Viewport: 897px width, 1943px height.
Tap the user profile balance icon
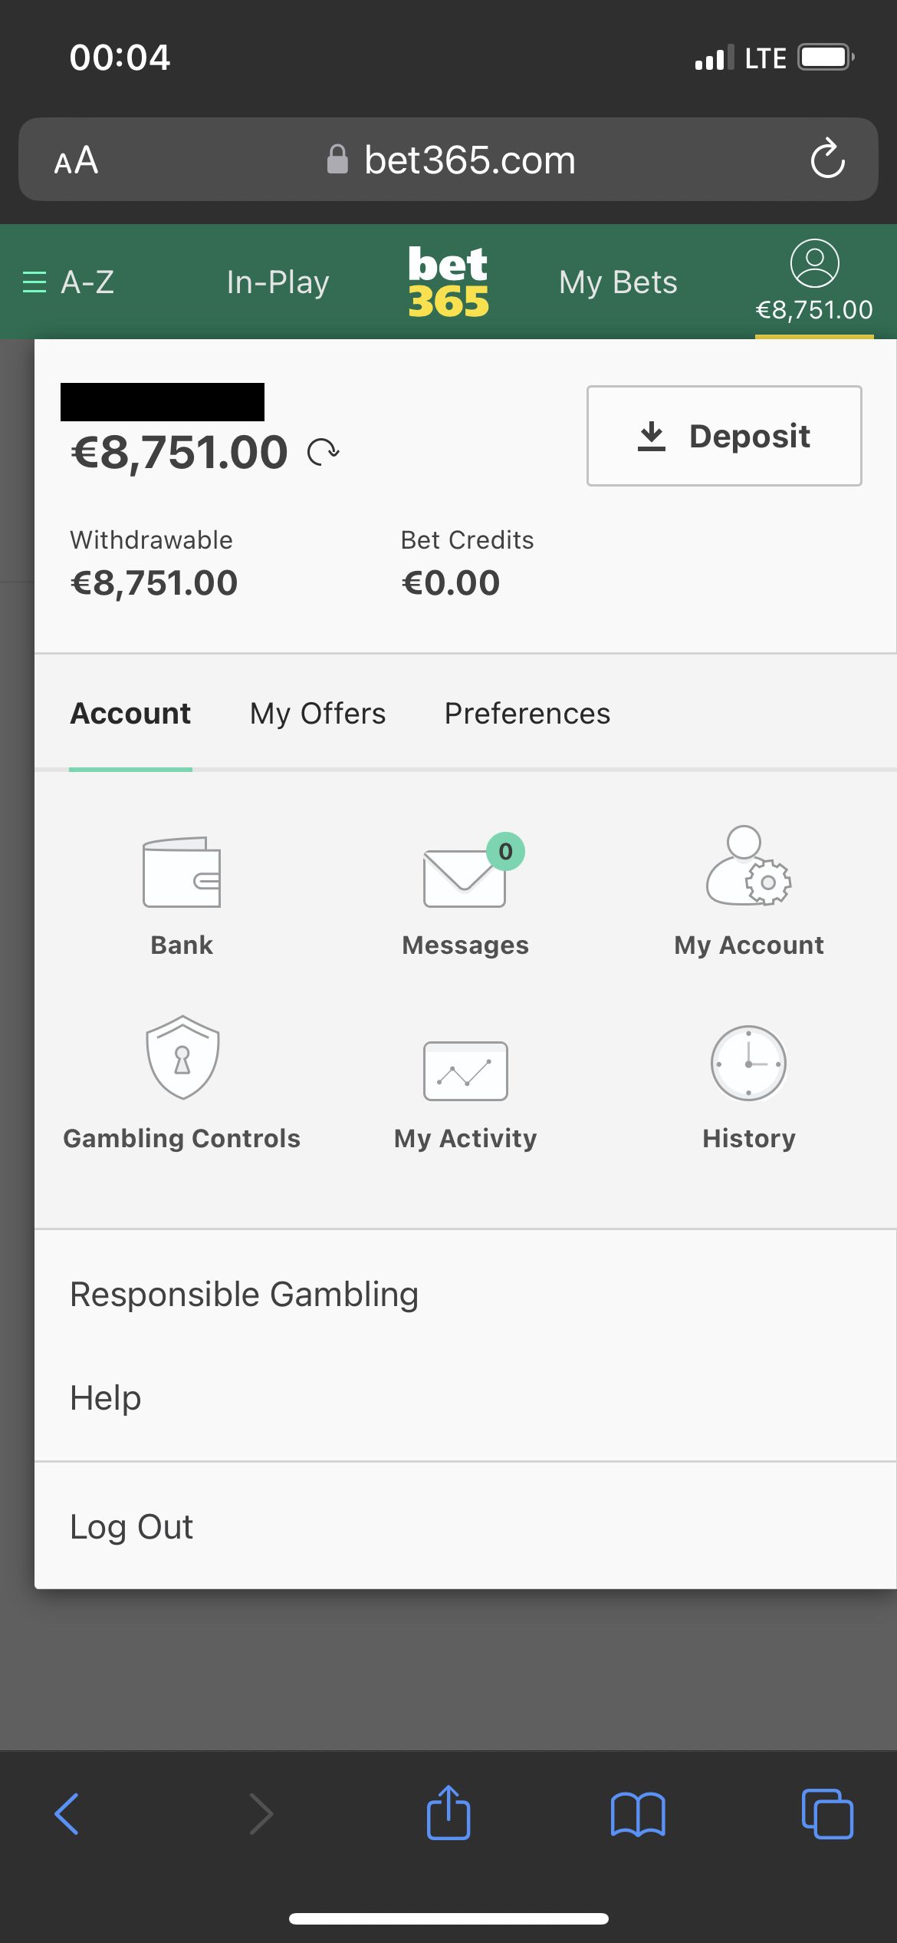(x=814, y=264)
